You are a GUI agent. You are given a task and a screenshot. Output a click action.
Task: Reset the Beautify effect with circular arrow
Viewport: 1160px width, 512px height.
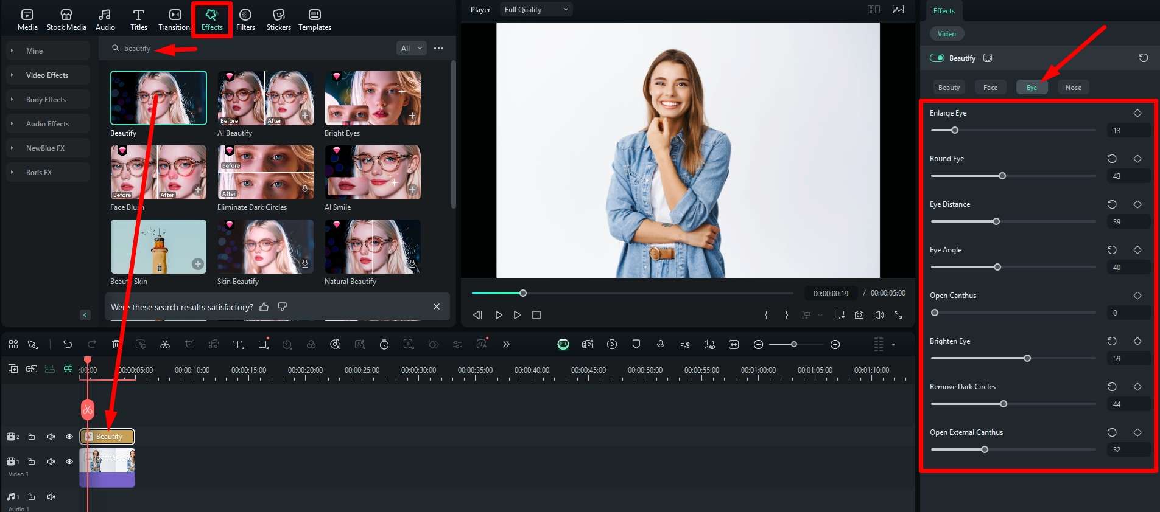point(1144,58)
